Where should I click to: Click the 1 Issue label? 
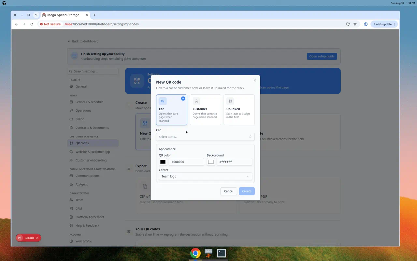[30, 238]
